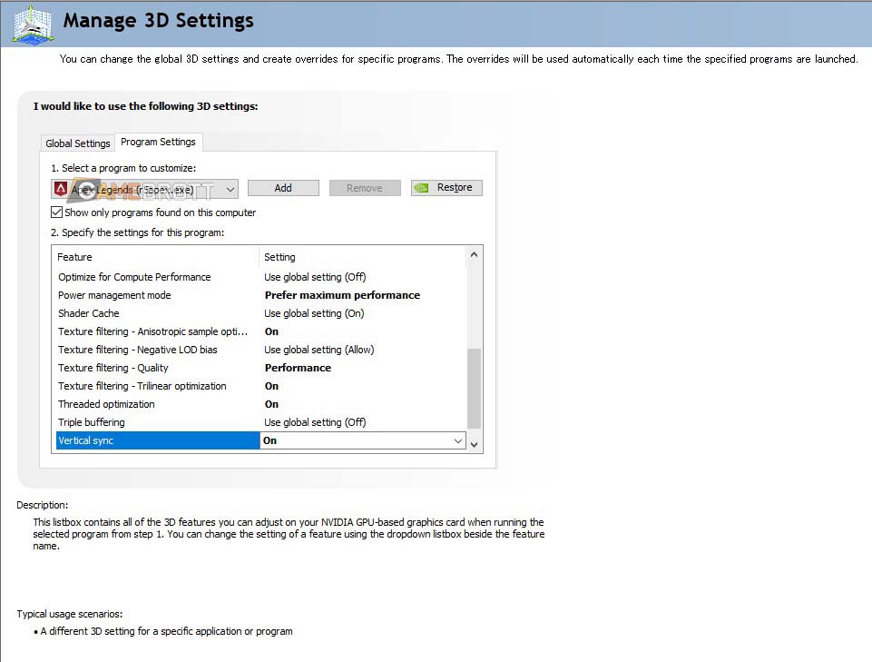Screen dimensions: 872x662
Task: Uncheck Show only programs found on this computer
Action: point(57,212)
